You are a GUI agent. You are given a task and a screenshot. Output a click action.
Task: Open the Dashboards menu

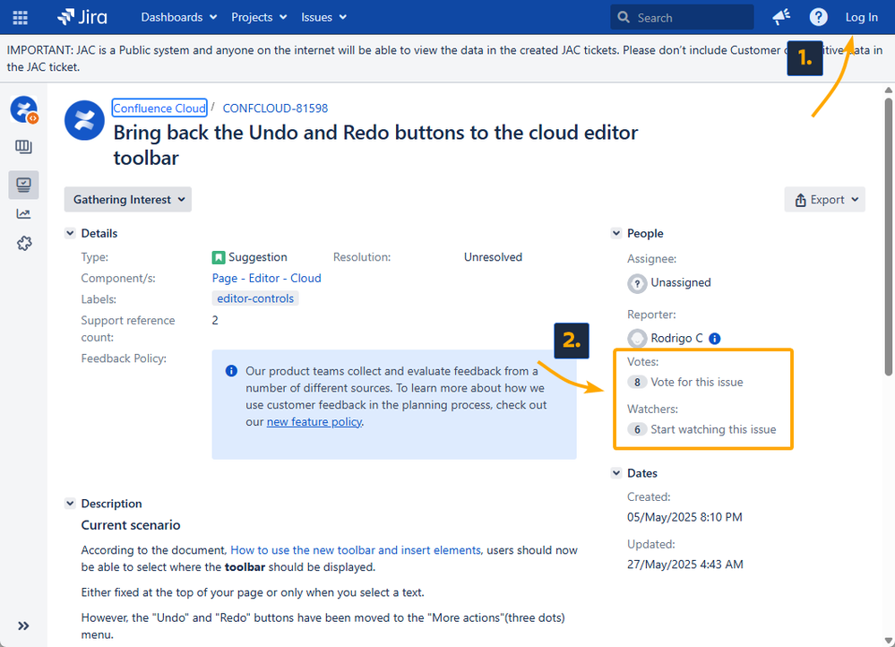coord(178,17)
